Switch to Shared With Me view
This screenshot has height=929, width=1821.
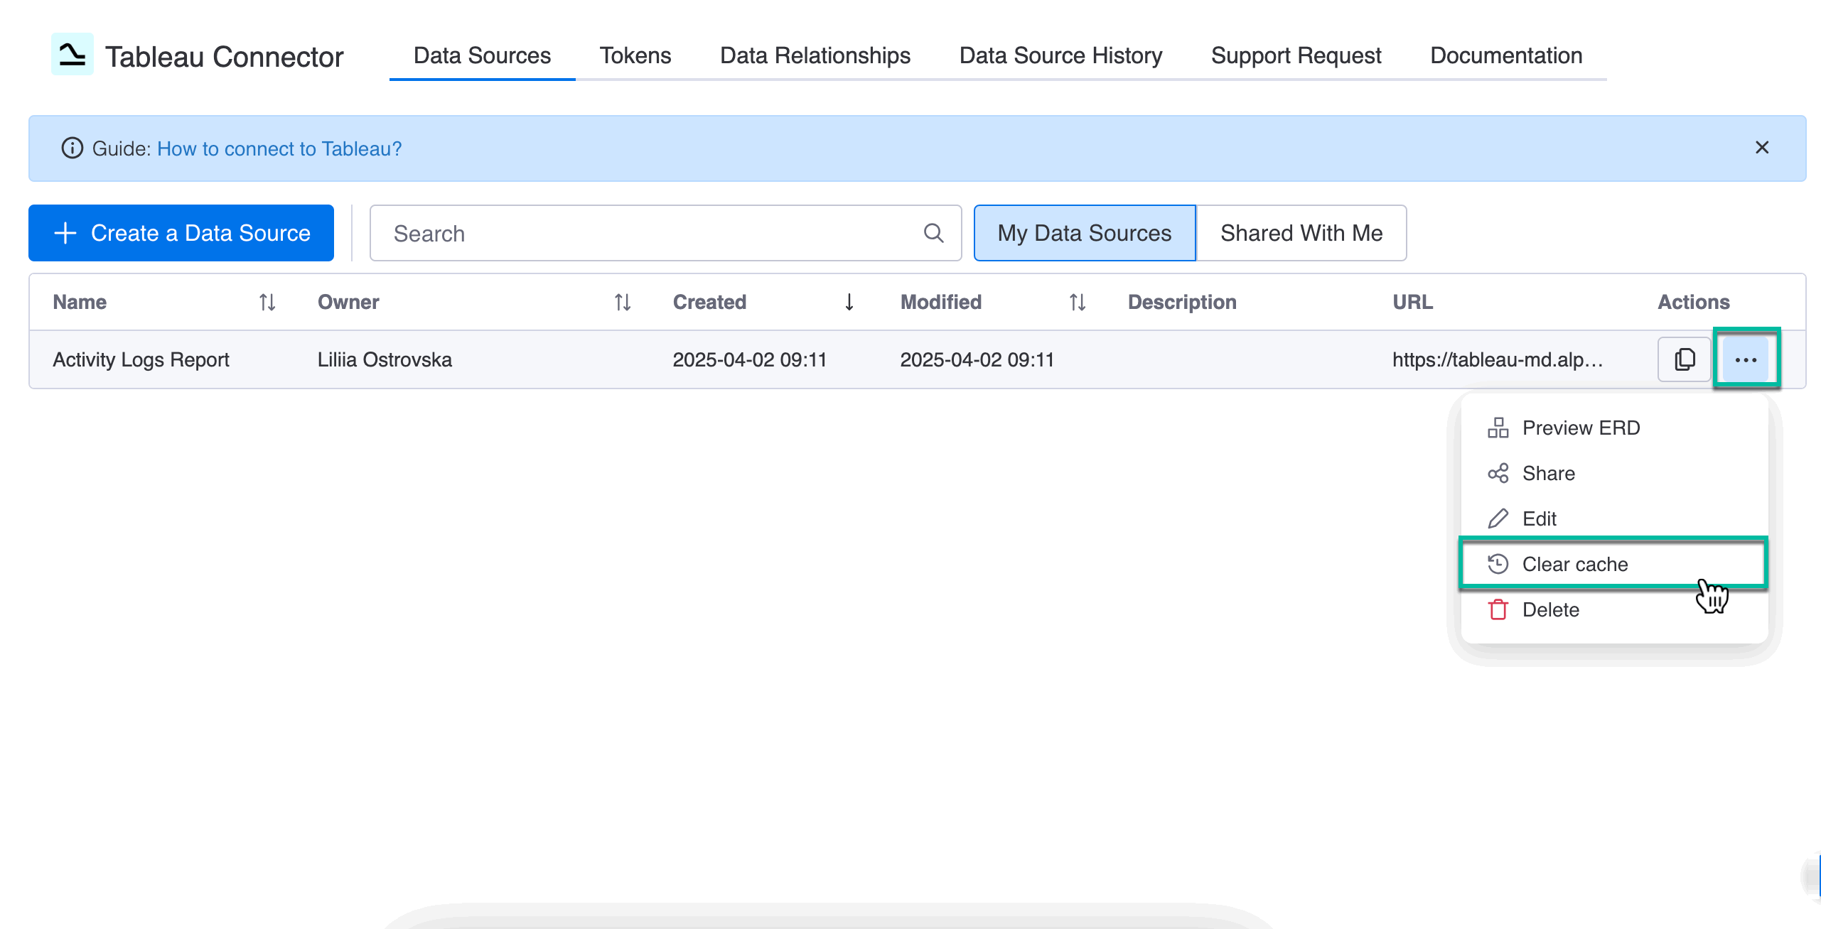pyautogui.click(x=1301, y=233)
